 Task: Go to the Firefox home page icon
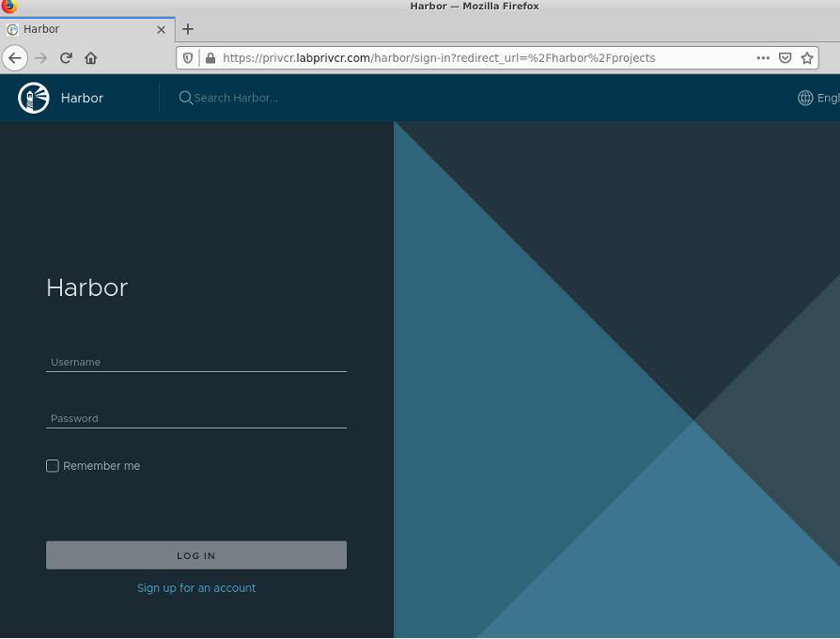[91, 58]
